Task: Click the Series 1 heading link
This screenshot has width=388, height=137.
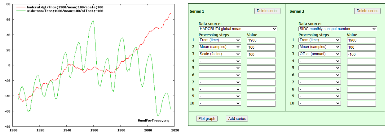Action: (x=197, y=11)
